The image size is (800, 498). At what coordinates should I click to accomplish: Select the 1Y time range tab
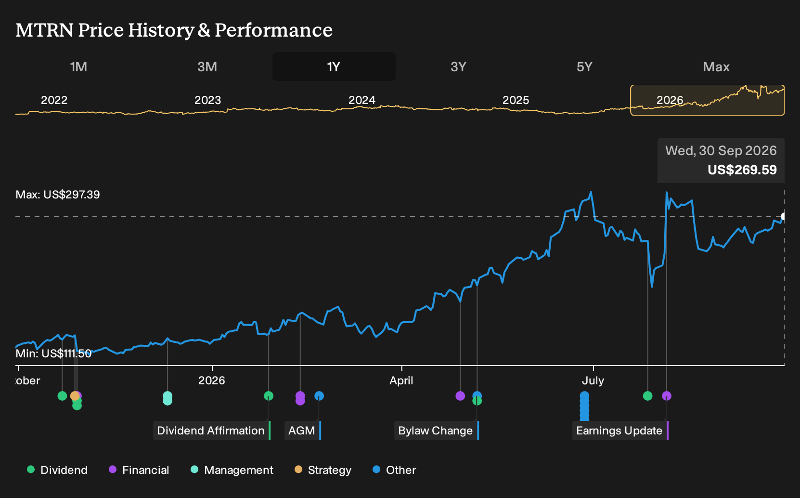pyautogui.click(x=334, y=66)
